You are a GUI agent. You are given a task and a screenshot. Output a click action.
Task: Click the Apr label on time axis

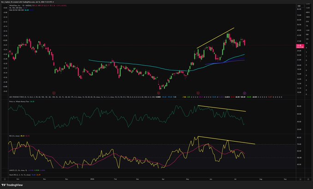pos(163,179)
